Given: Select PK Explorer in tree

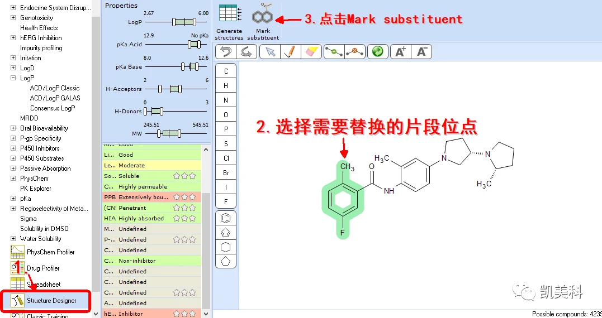Looking at the screenshot, I should tap(35, 189).
